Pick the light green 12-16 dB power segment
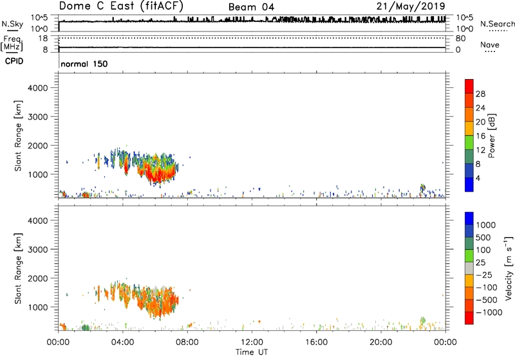 469,142
